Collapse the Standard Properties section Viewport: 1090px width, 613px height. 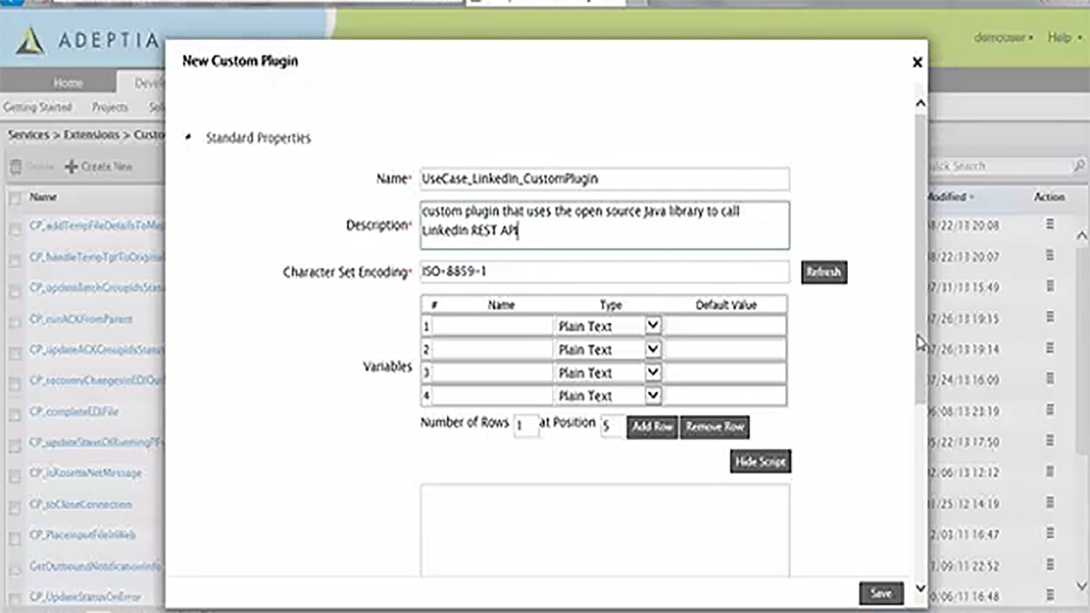pos(188,137)
